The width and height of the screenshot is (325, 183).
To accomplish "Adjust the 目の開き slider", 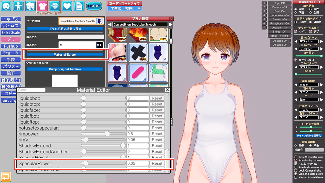I will (x=309, y=56).
